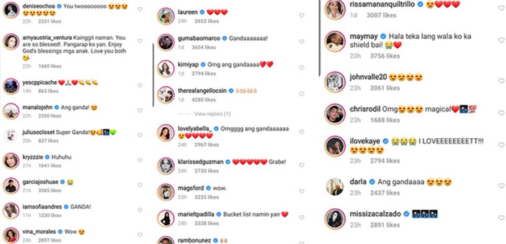Screen dimensions: 506x244
Task: Like maymay's comment with heart icon
Action: (501, 40)
